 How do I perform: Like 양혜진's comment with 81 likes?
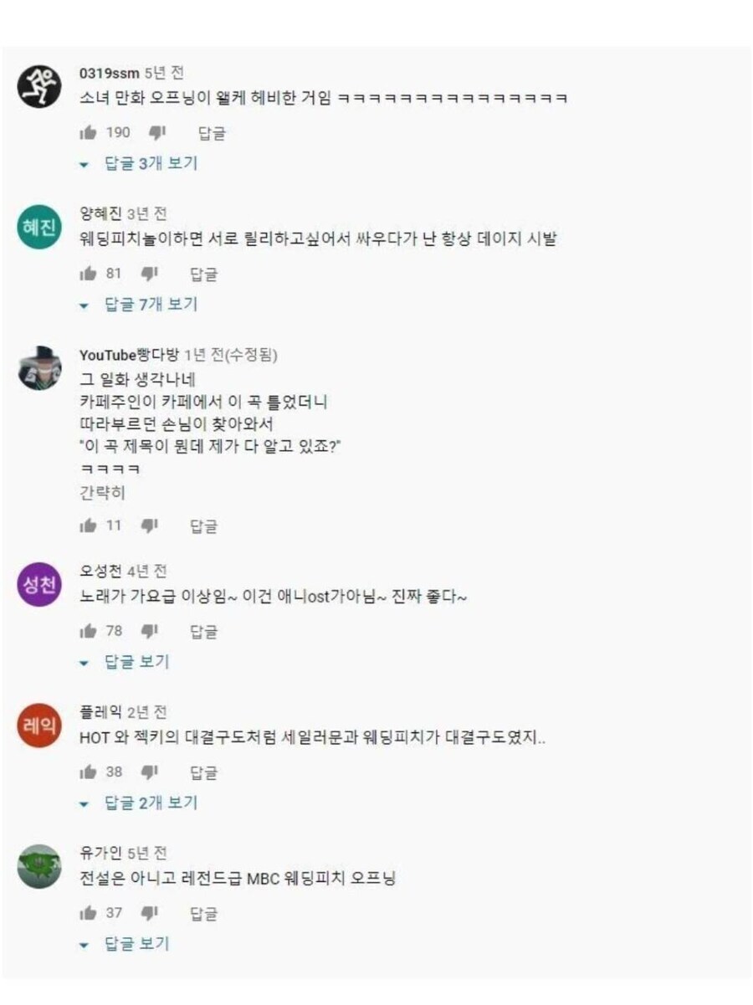point(88,273)
